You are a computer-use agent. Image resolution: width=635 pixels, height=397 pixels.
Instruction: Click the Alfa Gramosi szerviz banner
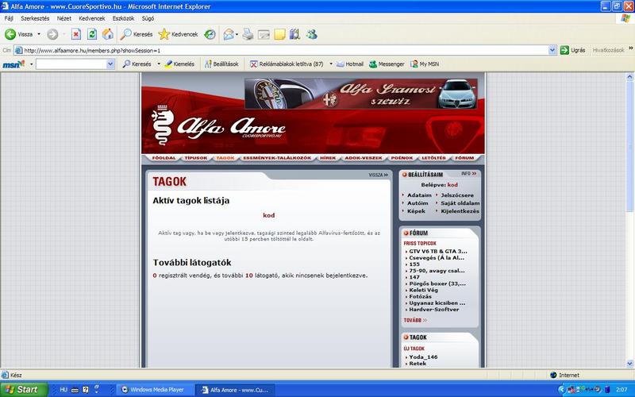point(361,94)
